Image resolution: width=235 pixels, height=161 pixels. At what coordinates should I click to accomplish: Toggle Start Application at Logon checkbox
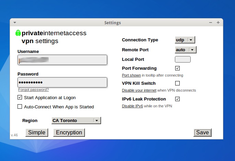click(x=20, y=97)
